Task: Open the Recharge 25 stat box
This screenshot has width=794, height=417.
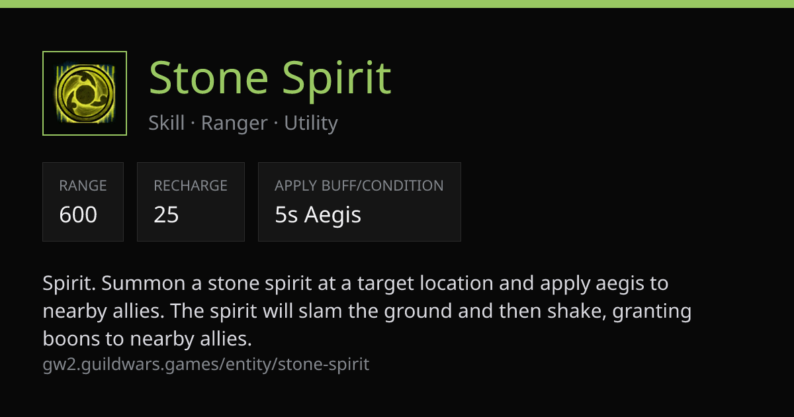Action: tap(191, 202)
